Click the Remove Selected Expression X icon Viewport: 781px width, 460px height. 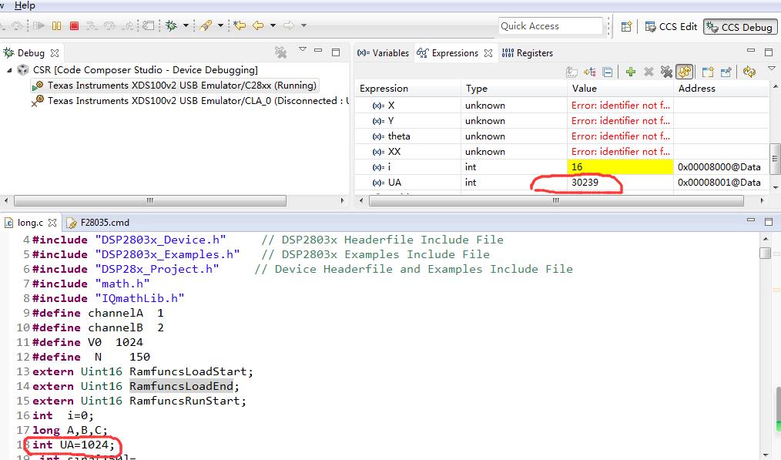(649, 72)
